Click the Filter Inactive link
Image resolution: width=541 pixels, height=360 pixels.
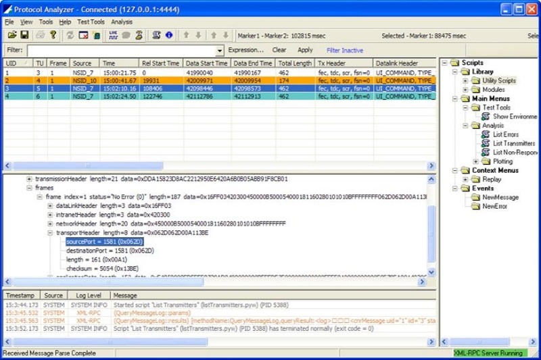(x=345, y=50)
